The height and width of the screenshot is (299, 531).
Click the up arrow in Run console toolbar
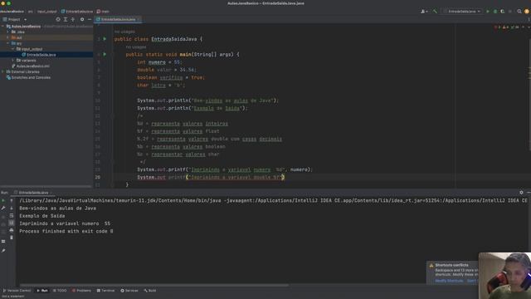pos(12,201)
